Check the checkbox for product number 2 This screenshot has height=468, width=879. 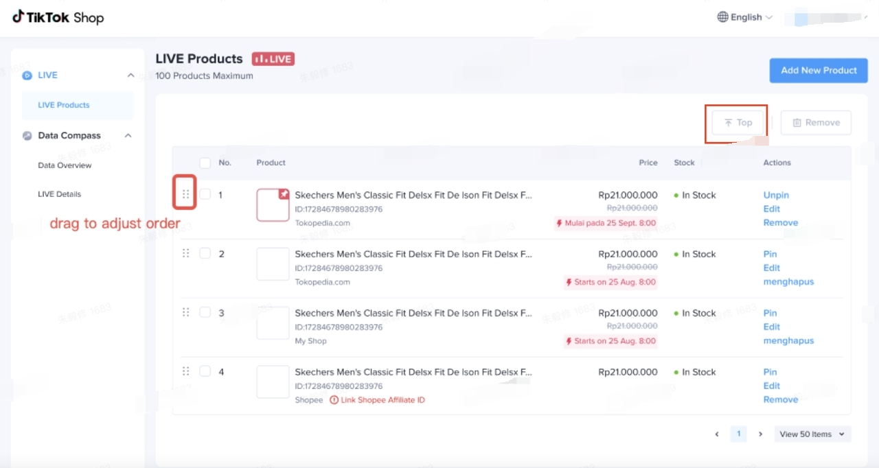pos(205,253)
